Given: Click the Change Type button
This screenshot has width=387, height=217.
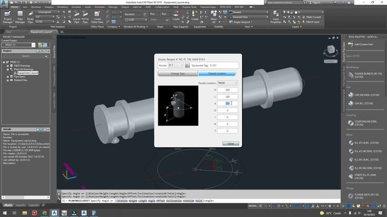Looking at the screenshot, I should (x=178, y=74).
